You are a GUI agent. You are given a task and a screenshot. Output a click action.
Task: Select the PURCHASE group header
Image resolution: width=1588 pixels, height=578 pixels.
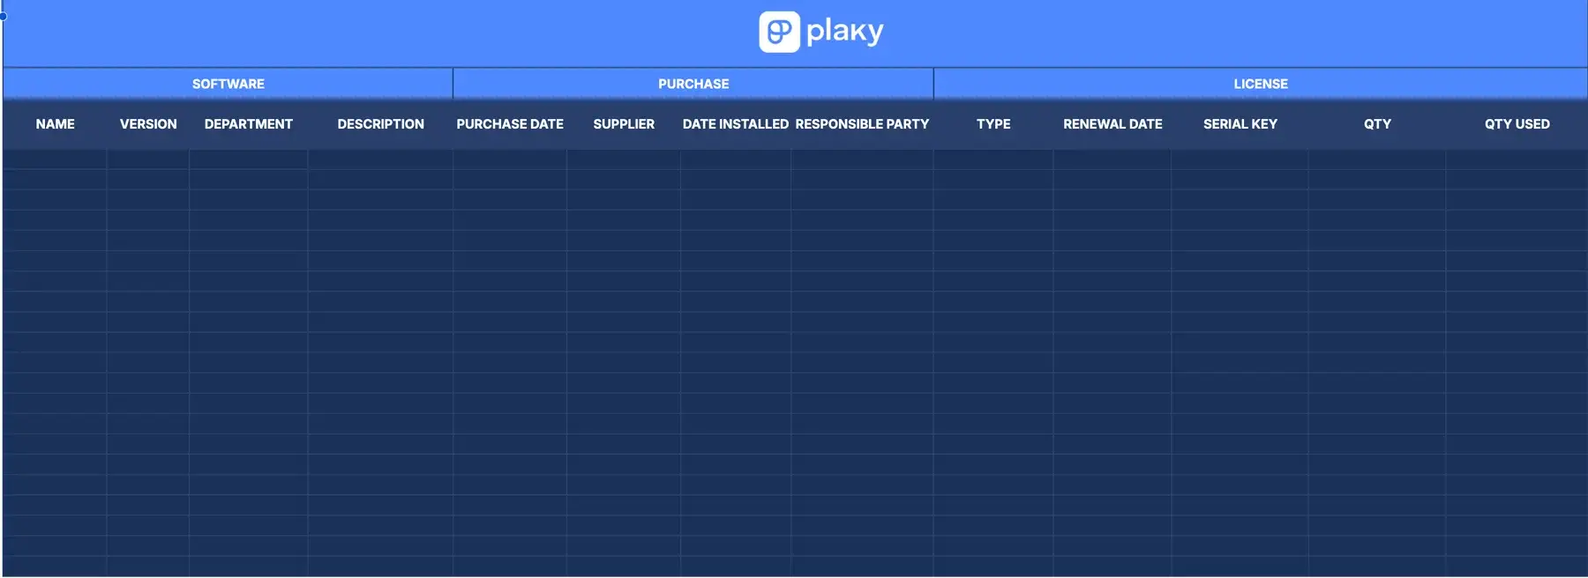tap(693, 84)
